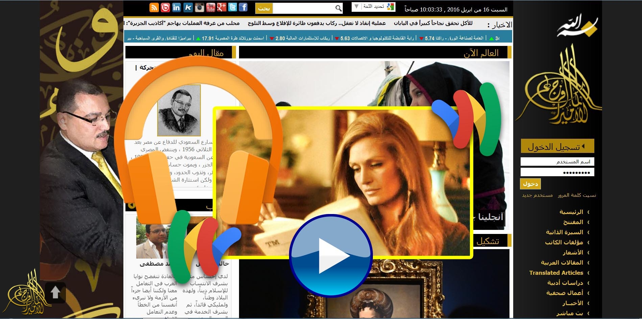Click the chevron beside الرئيسية
The height and width of the screenshot is (319, 642).
pyautogui.click(x=588, y=212)
